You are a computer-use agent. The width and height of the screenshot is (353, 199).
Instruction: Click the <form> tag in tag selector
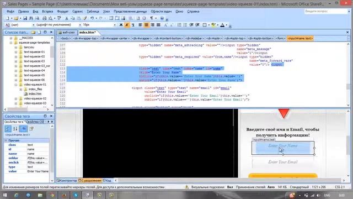coord(280,38)
